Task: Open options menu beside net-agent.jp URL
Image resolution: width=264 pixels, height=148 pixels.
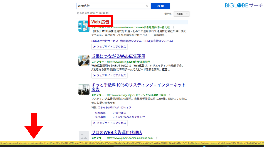Action: 169,95
